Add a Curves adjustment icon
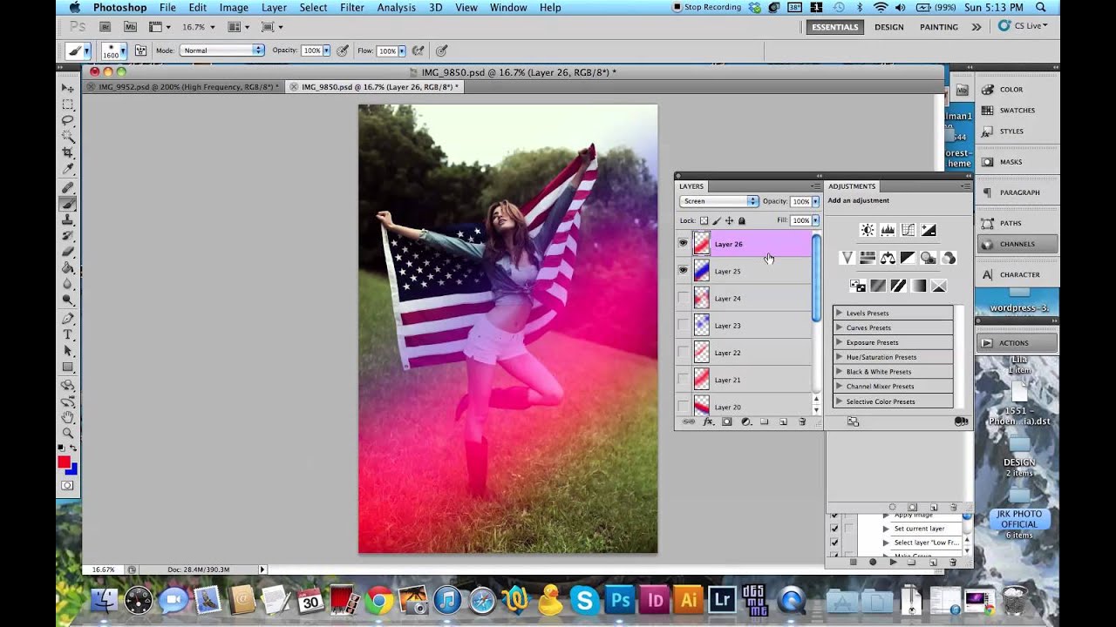Image resolution: width=1116 pixels, height=627 pixels. 908,230
